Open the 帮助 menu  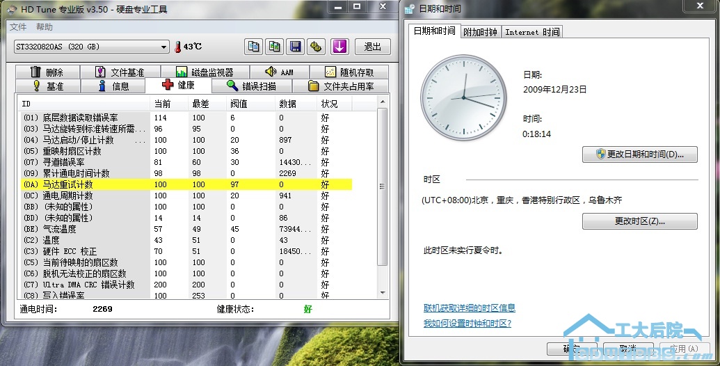point(45,27)
